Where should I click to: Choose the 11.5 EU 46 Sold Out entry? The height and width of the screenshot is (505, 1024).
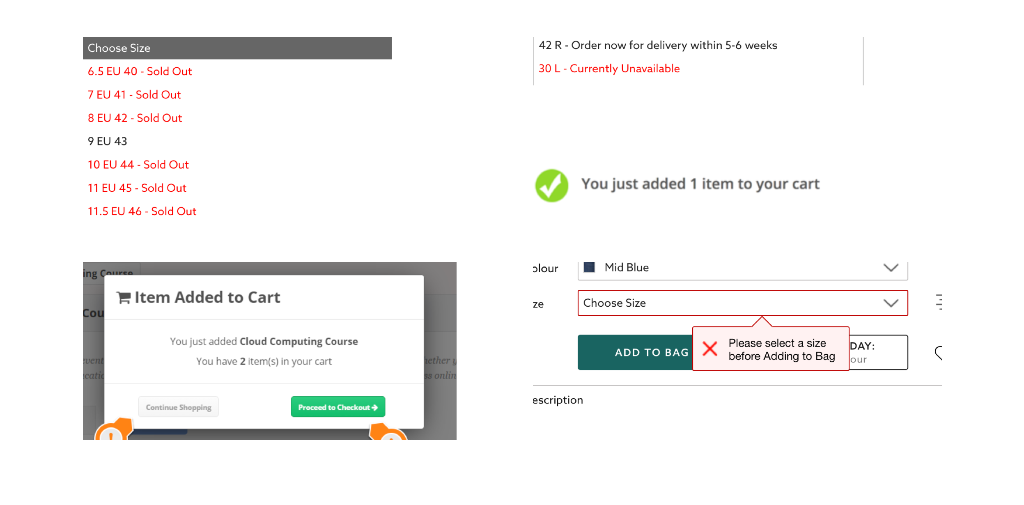pyautogui.click(x=142, y=211)
